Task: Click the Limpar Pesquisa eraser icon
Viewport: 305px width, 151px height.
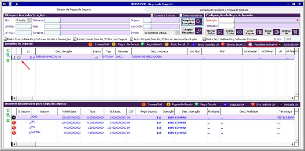Action: pyautogui.click(x=198, y=31)
